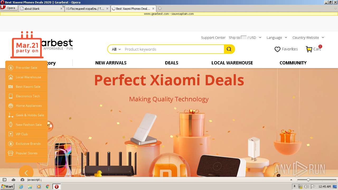This screenshot has width=338, height=190.
Task: Open the shopping cart icon
Action: click(x=309, y=49)
